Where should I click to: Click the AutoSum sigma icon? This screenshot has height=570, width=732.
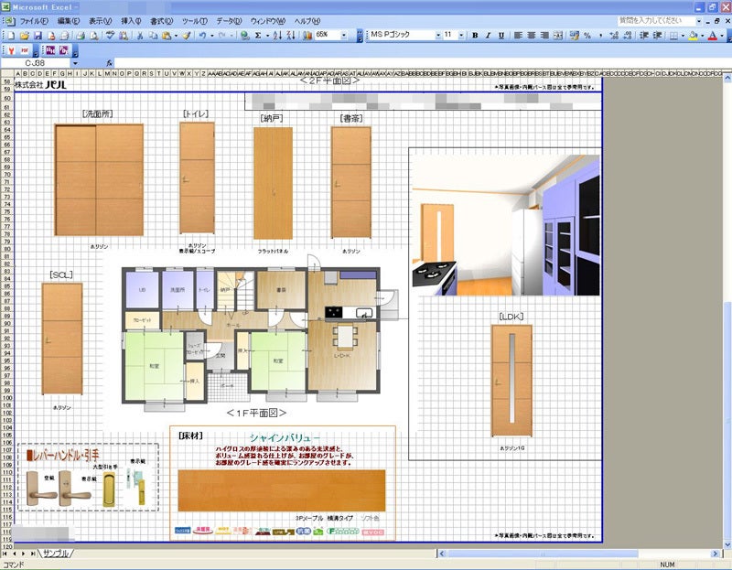pos(258,36)
